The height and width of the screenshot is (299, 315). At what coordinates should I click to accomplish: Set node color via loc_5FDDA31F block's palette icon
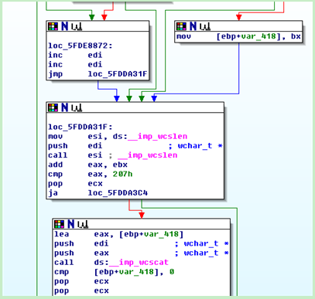click(53, 107)
